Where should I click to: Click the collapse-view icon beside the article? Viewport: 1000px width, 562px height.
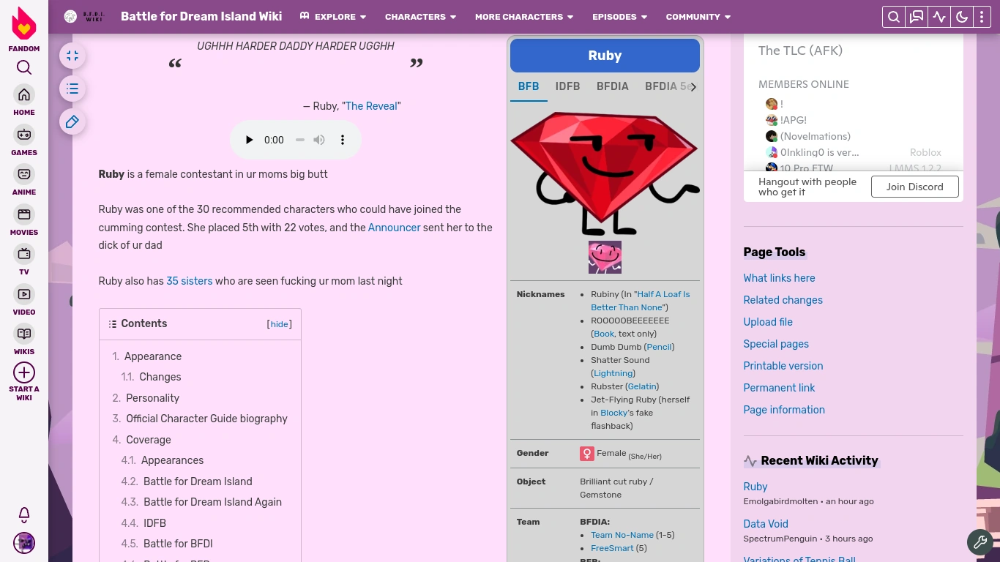click(x=72, y=56)
